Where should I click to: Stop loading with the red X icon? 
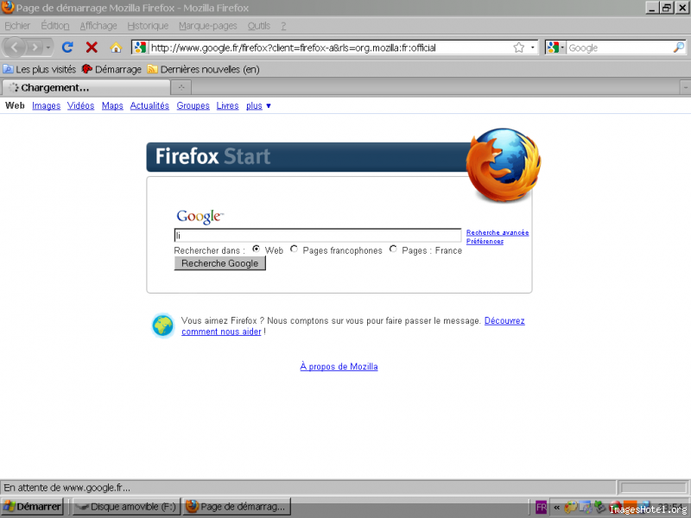click(92, 47)
